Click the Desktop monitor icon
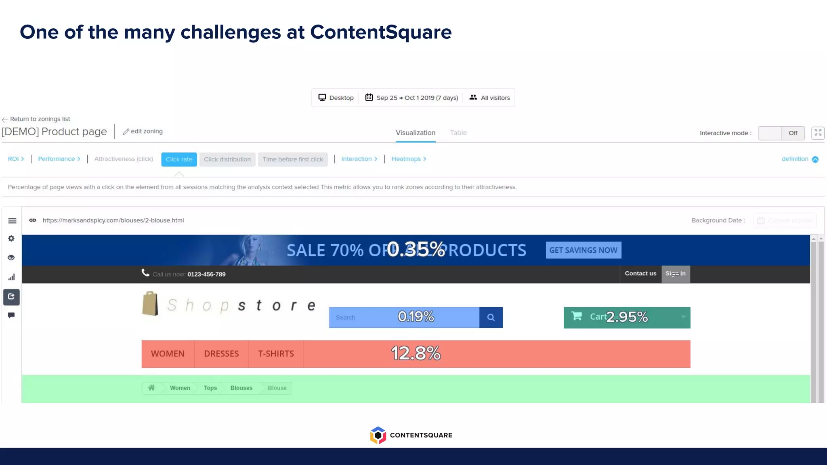Viewport: 827px width, 465px height. [x=322, y=97]
